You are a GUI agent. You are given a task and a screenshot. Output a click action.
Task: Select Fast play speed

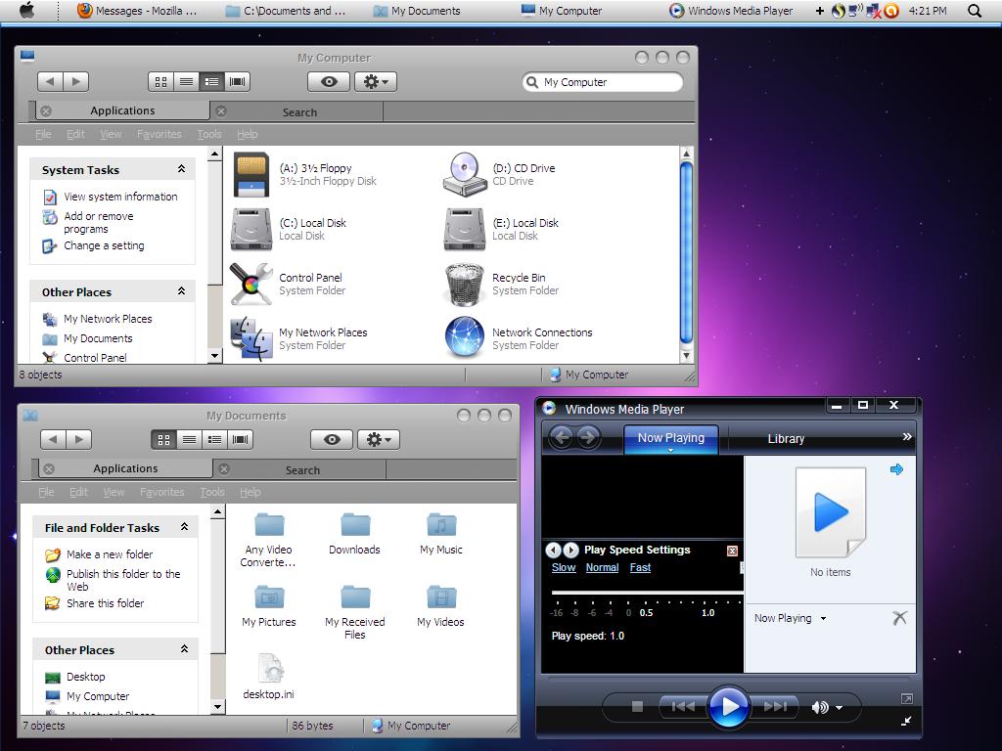pos(639,567)
